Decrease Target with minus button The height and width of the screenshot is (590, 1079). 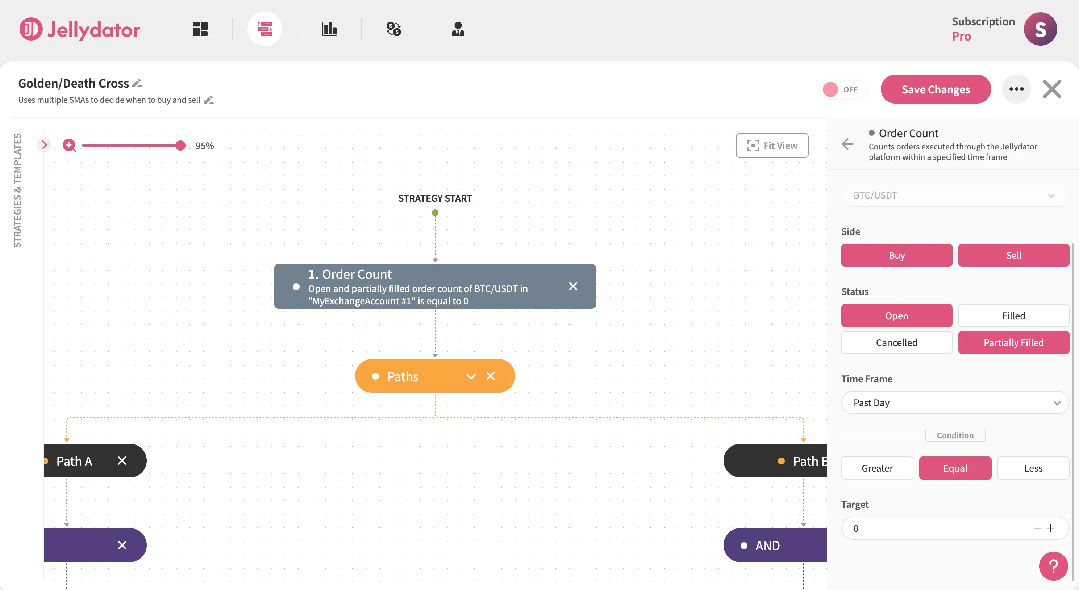pyautogui.click(x=1037, y=528)
